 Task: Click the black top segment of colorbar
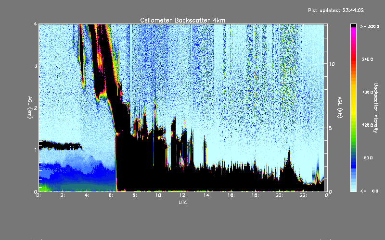click(353, 25)
